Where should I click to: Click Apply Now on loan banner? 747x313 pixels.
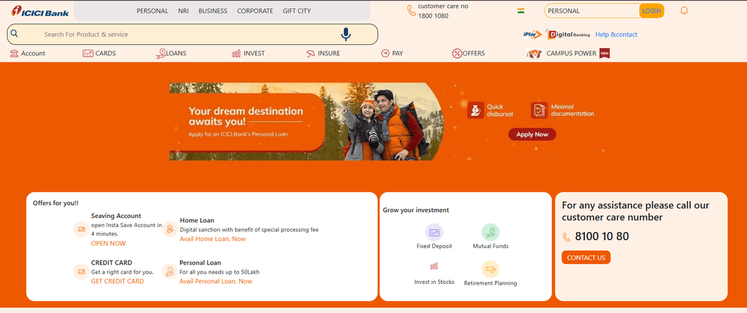click(x=532, y=134)
